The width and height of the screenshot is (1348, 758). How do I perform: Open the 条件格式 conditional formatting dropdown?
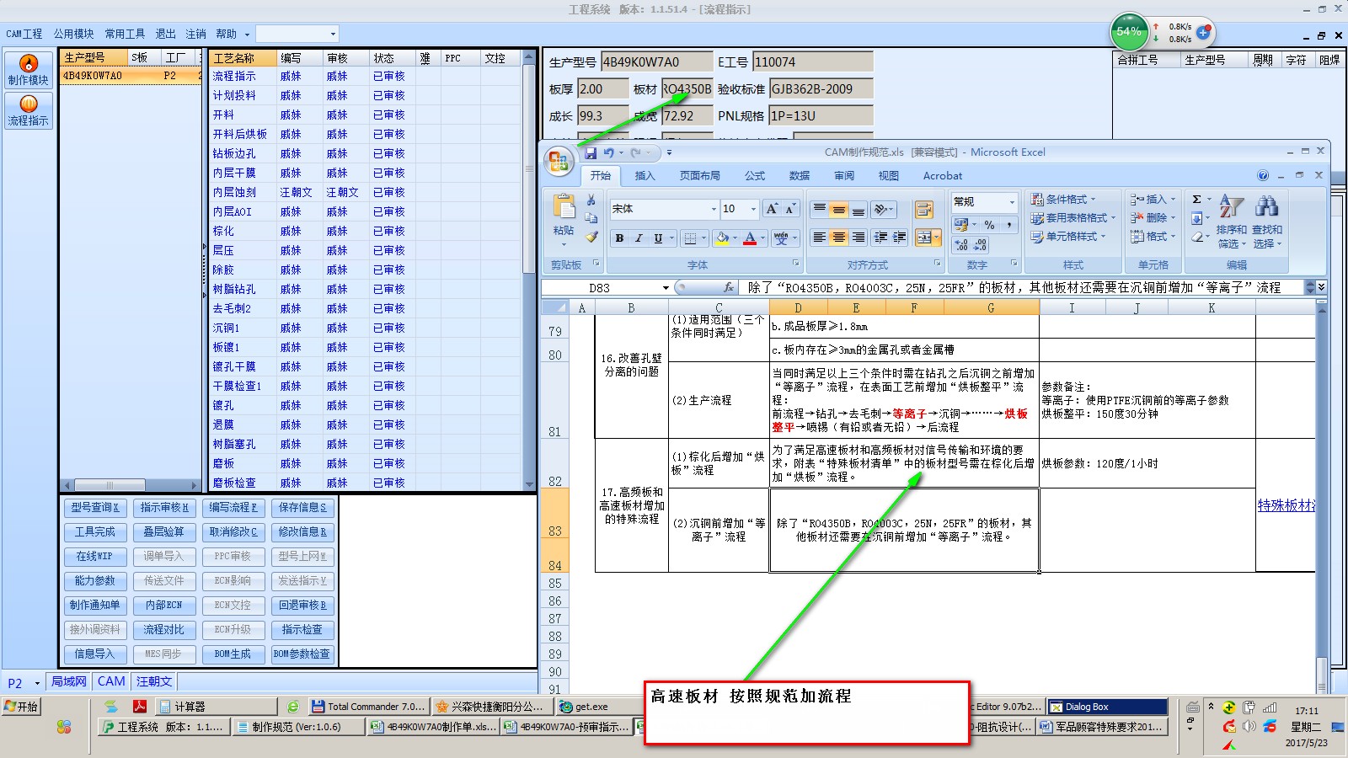1063,200
